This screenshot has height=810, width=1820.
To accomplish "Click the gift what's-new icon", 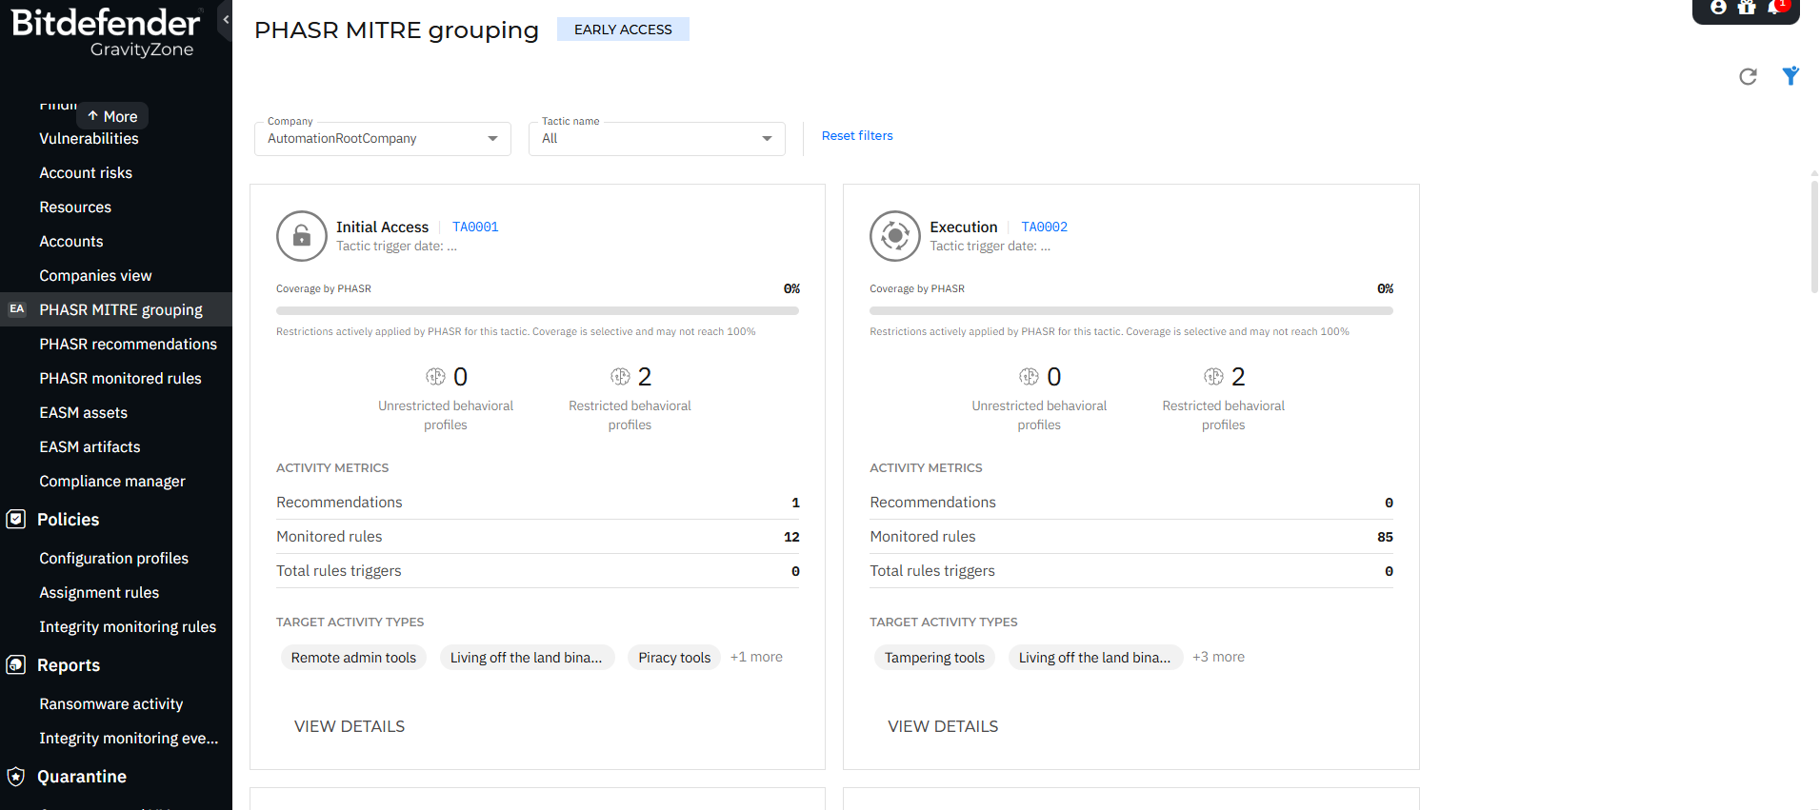I will (1746, 8).
